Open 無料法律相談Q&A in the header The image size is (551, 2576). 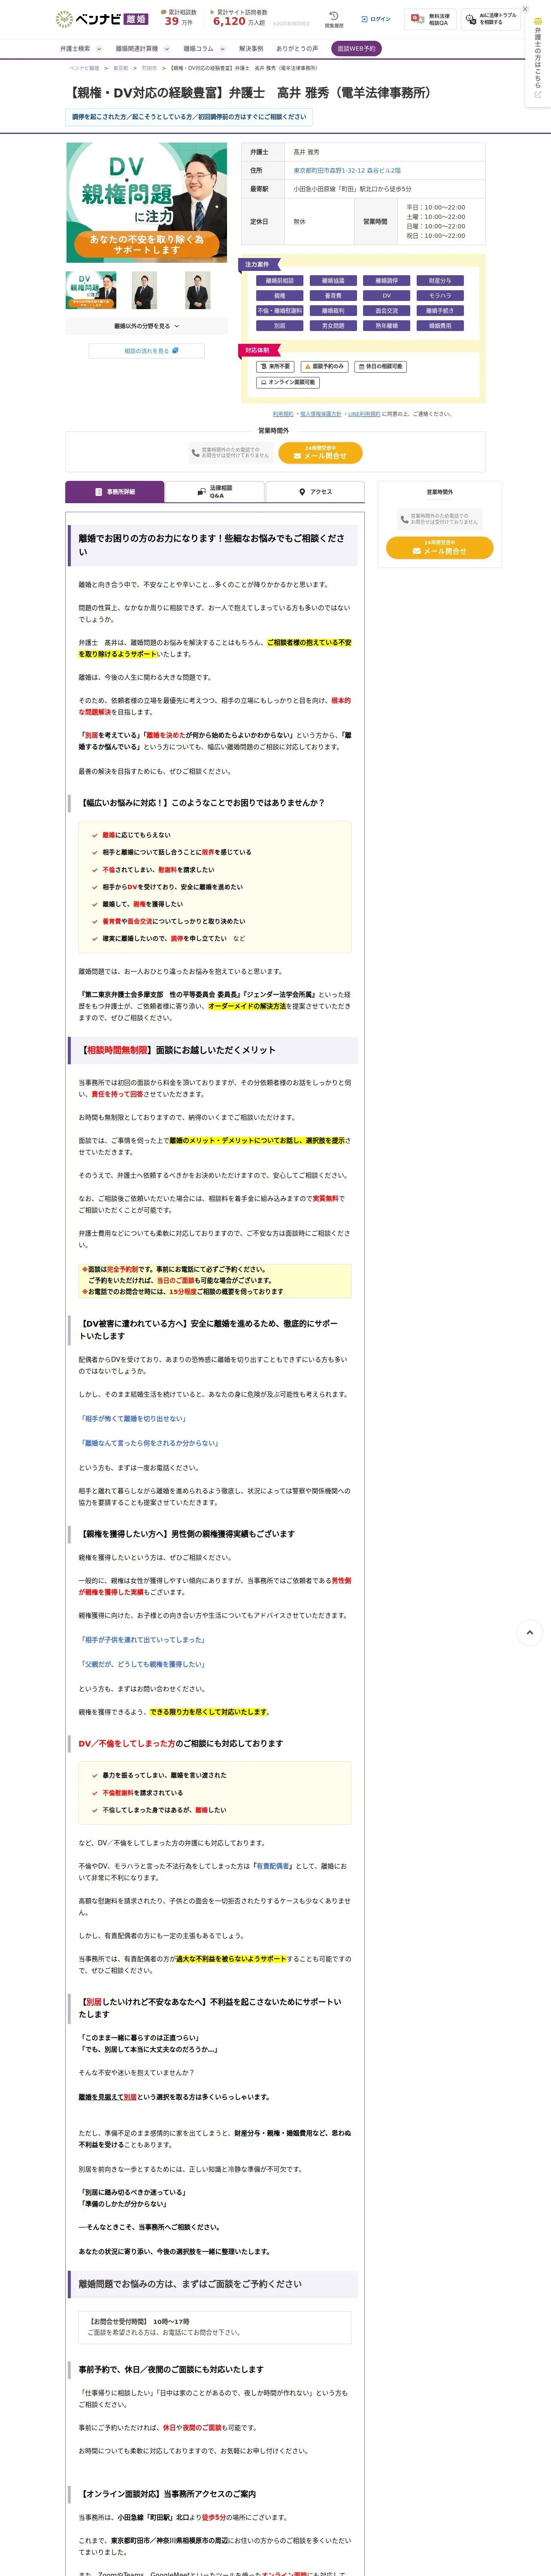click(430, 19)
